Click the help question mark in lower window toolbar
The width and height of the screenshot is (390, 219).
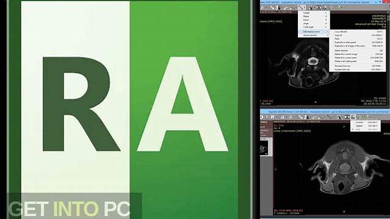coord(367,117)
